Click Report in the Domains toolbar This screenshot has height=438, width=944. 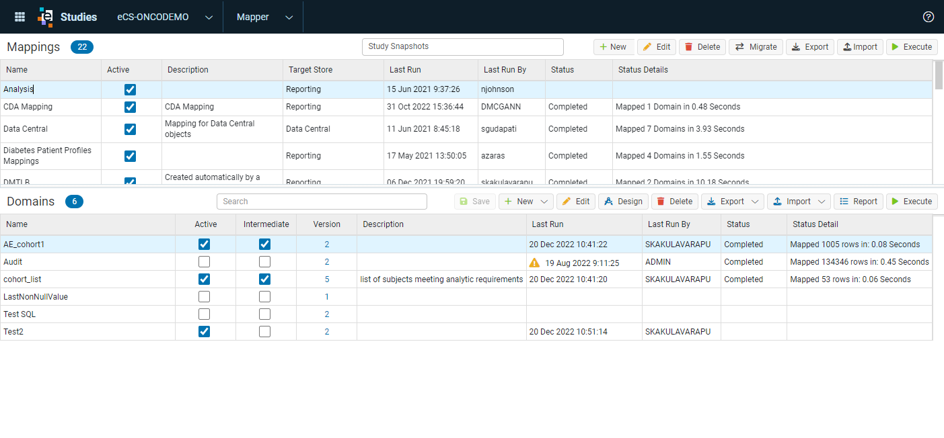click(x=859, y=202)
